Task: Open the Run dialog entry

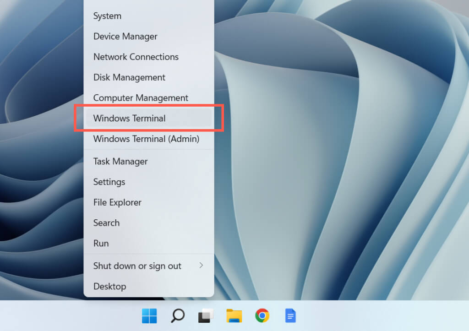Action: [149, 244]
